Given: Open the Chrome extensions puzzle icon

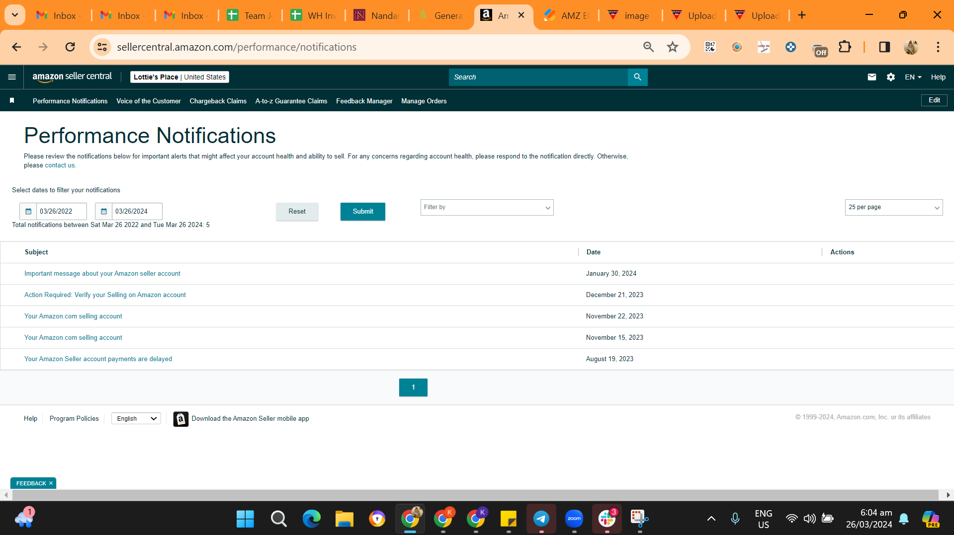Looking at the screenshot, I should 845,47.
